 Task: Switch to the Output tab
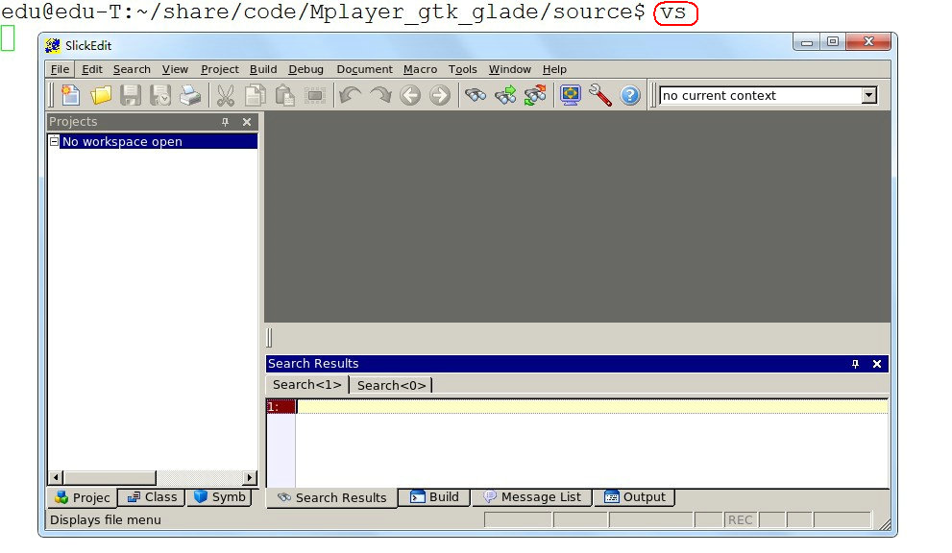click(635, 497)
